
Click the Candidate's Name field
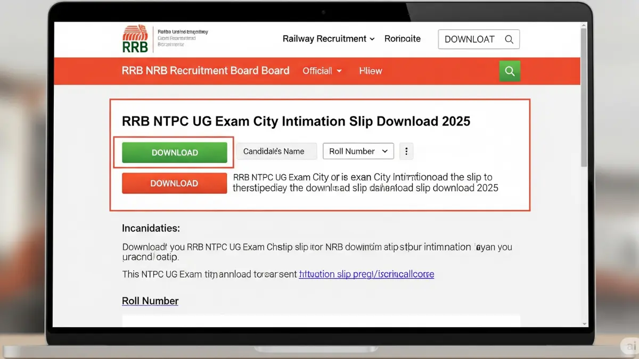pyautogui.click(x=277, y=152)
